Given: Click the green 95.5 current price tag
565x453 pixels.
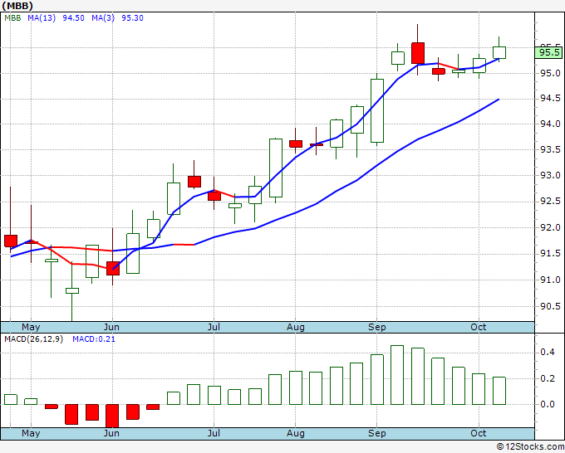Looking at the screenshot, I should click(548, 52).
